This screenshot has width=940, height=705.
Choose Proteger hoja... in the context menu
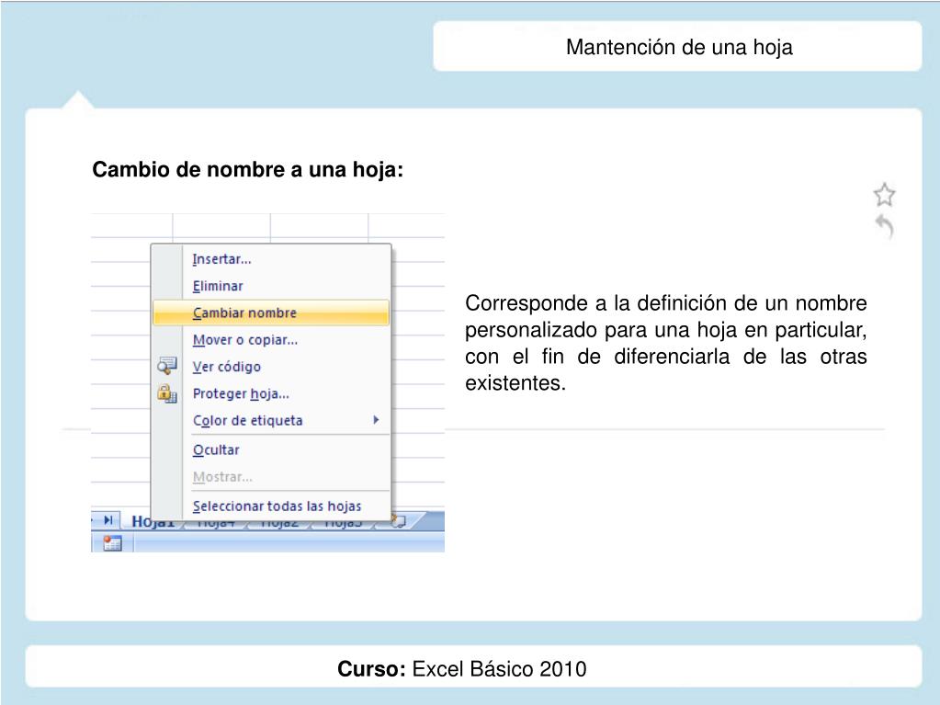pyautogui.click(x=271, y=393)
